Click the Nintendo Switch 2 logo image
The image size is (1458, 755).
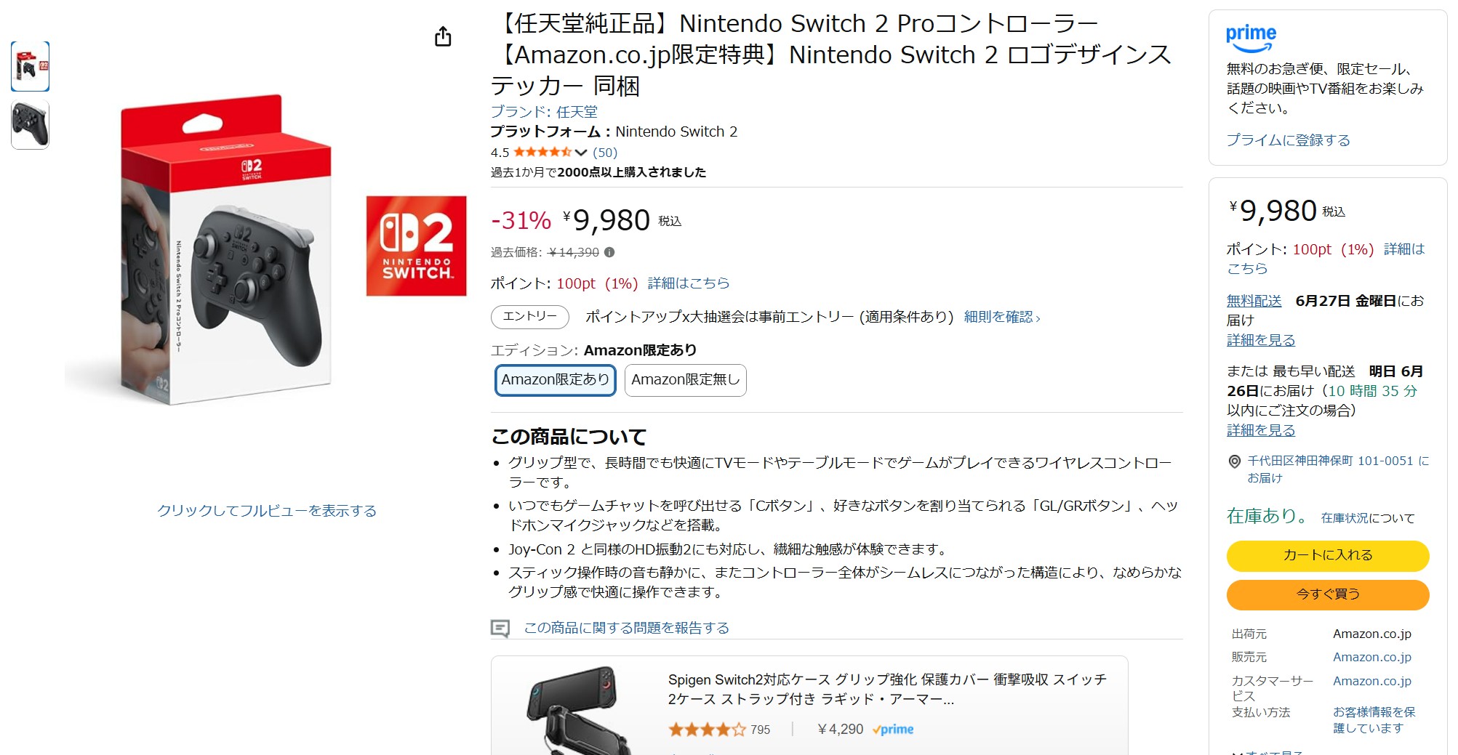click(416, 246)
